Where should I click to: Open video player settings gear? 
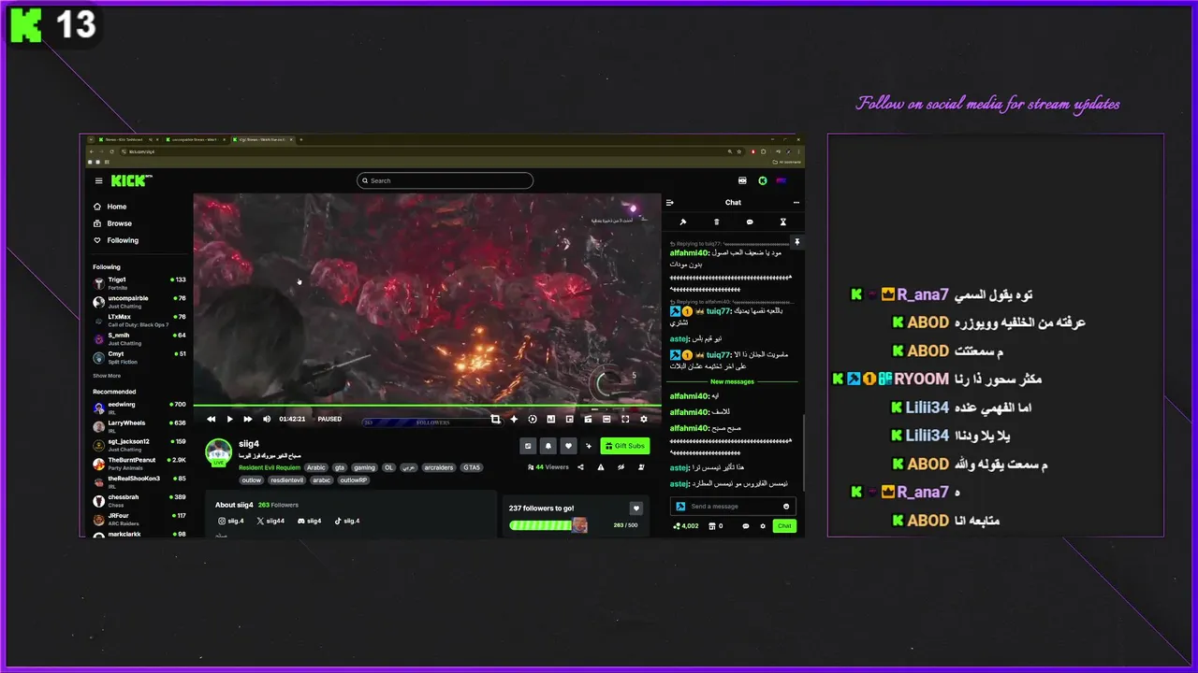[644, 420]
